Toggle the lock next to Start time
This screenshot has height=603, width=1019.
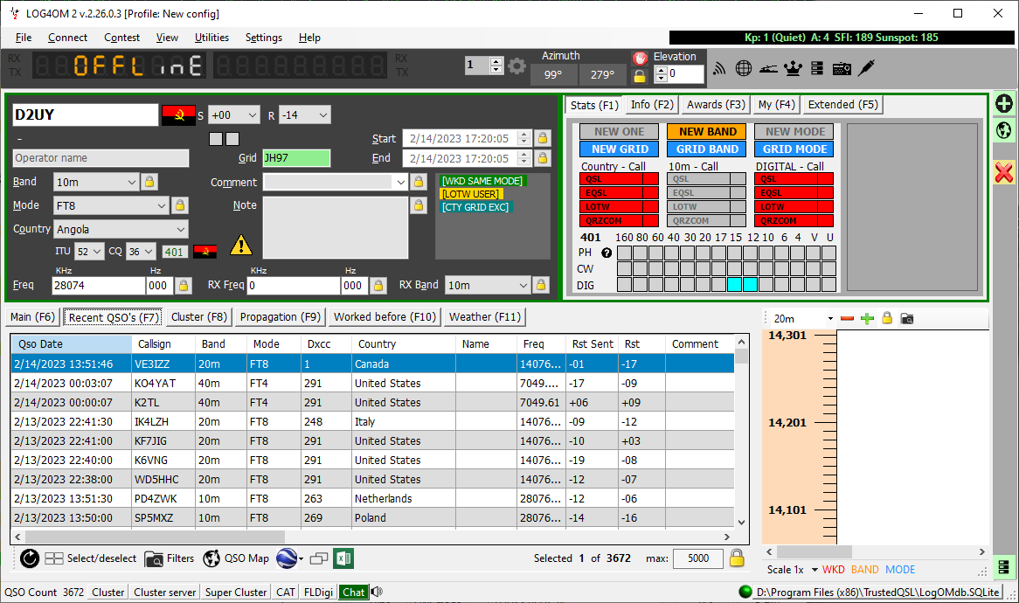(543, 138)
